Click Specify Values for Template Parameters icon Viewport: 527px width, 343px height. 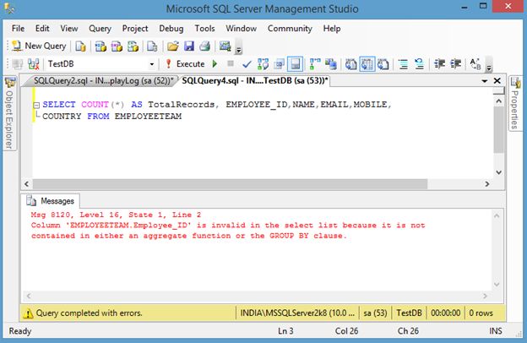pyautogui.click(x=475, y=64)
